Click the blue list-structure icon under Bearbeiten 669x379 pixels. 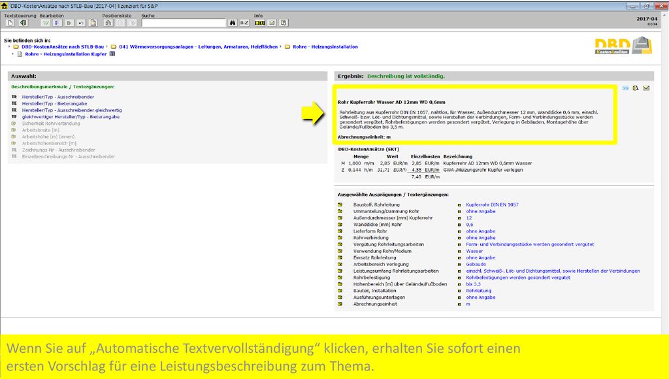coord(57,23)
